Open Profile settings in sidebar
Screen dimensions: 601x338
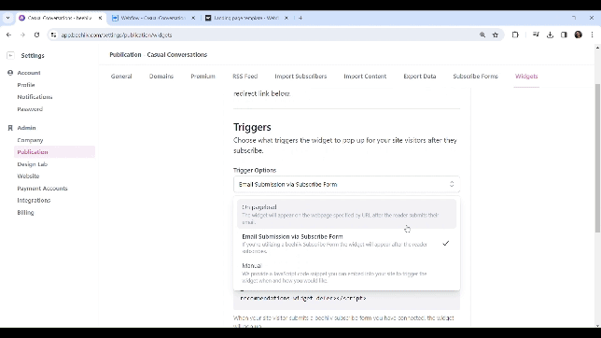[x=26, y=85]
